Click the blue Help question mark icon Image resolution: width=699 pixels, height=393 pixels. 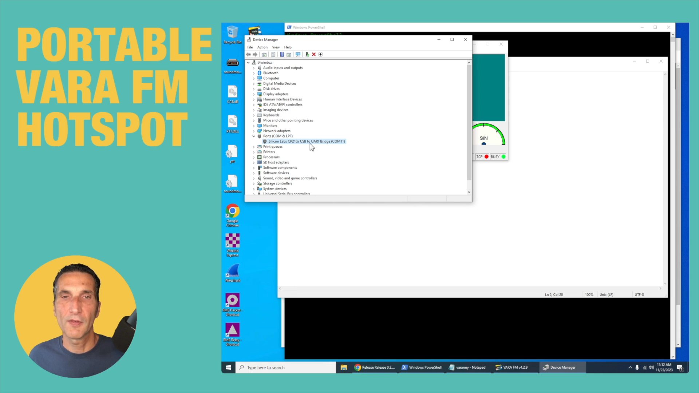282,55
